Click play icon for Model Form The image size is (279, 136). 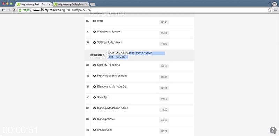95,130
